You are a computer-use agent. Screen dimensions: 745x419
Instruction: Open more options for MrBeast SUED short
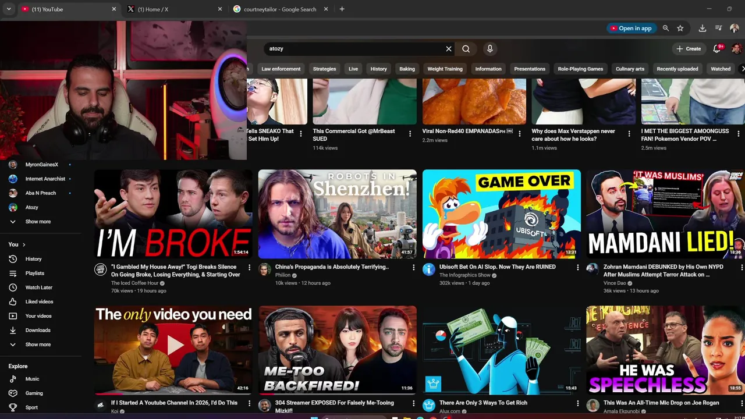click(410, 134)
